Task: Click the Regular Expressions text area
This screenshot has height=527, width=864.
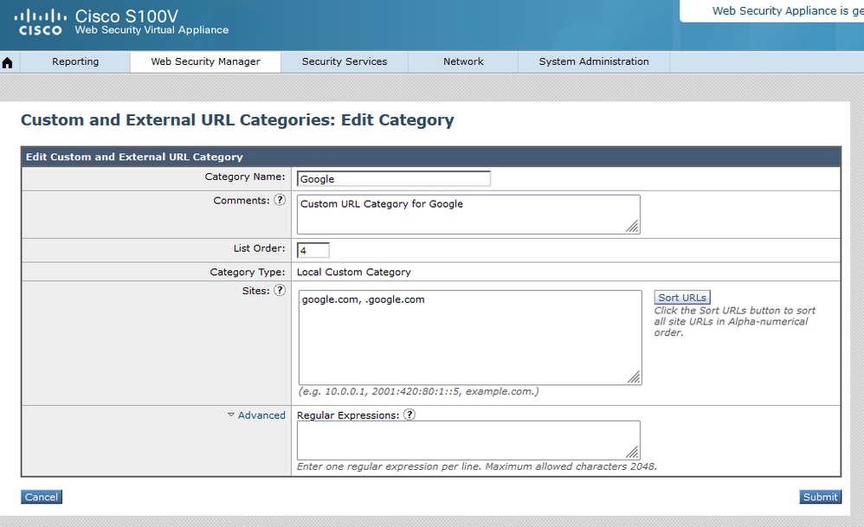Action: point(468,440)
